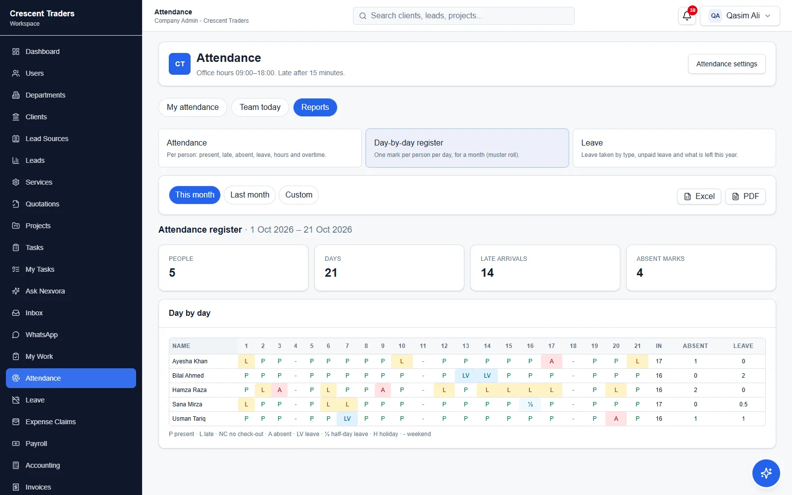Image resolution: width=792 pixels, height=495 pixels.
Task: Open the Clients bank icon
Action: (16, 117)
